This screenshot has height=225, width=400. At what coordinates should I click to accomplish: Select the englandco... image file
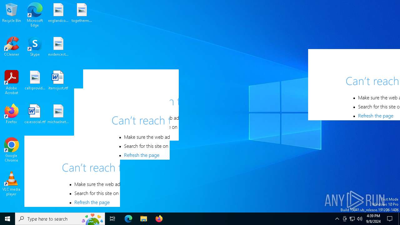58,13
